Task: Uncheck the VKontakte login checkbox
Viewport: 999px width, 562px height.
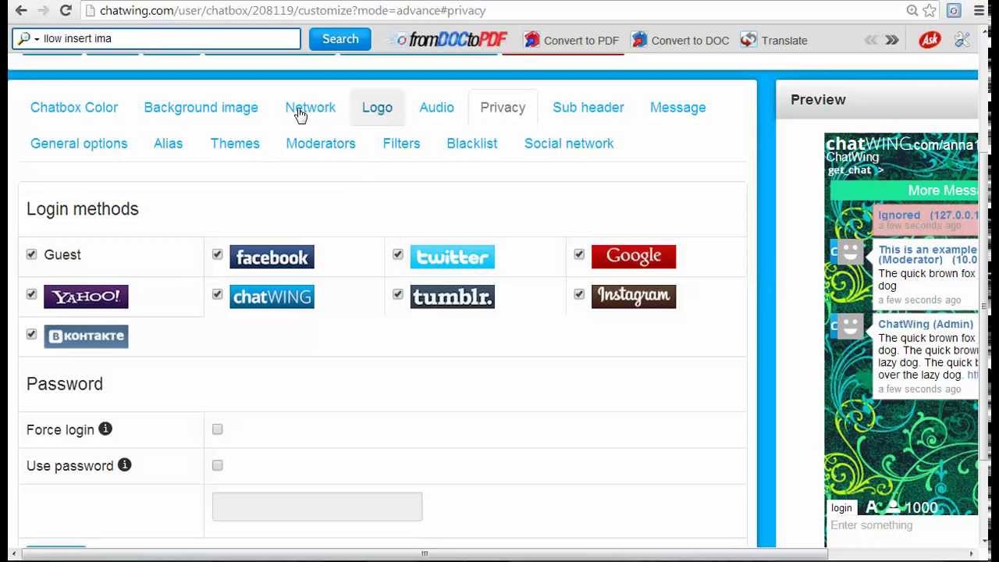Action: tap(31, 334)
